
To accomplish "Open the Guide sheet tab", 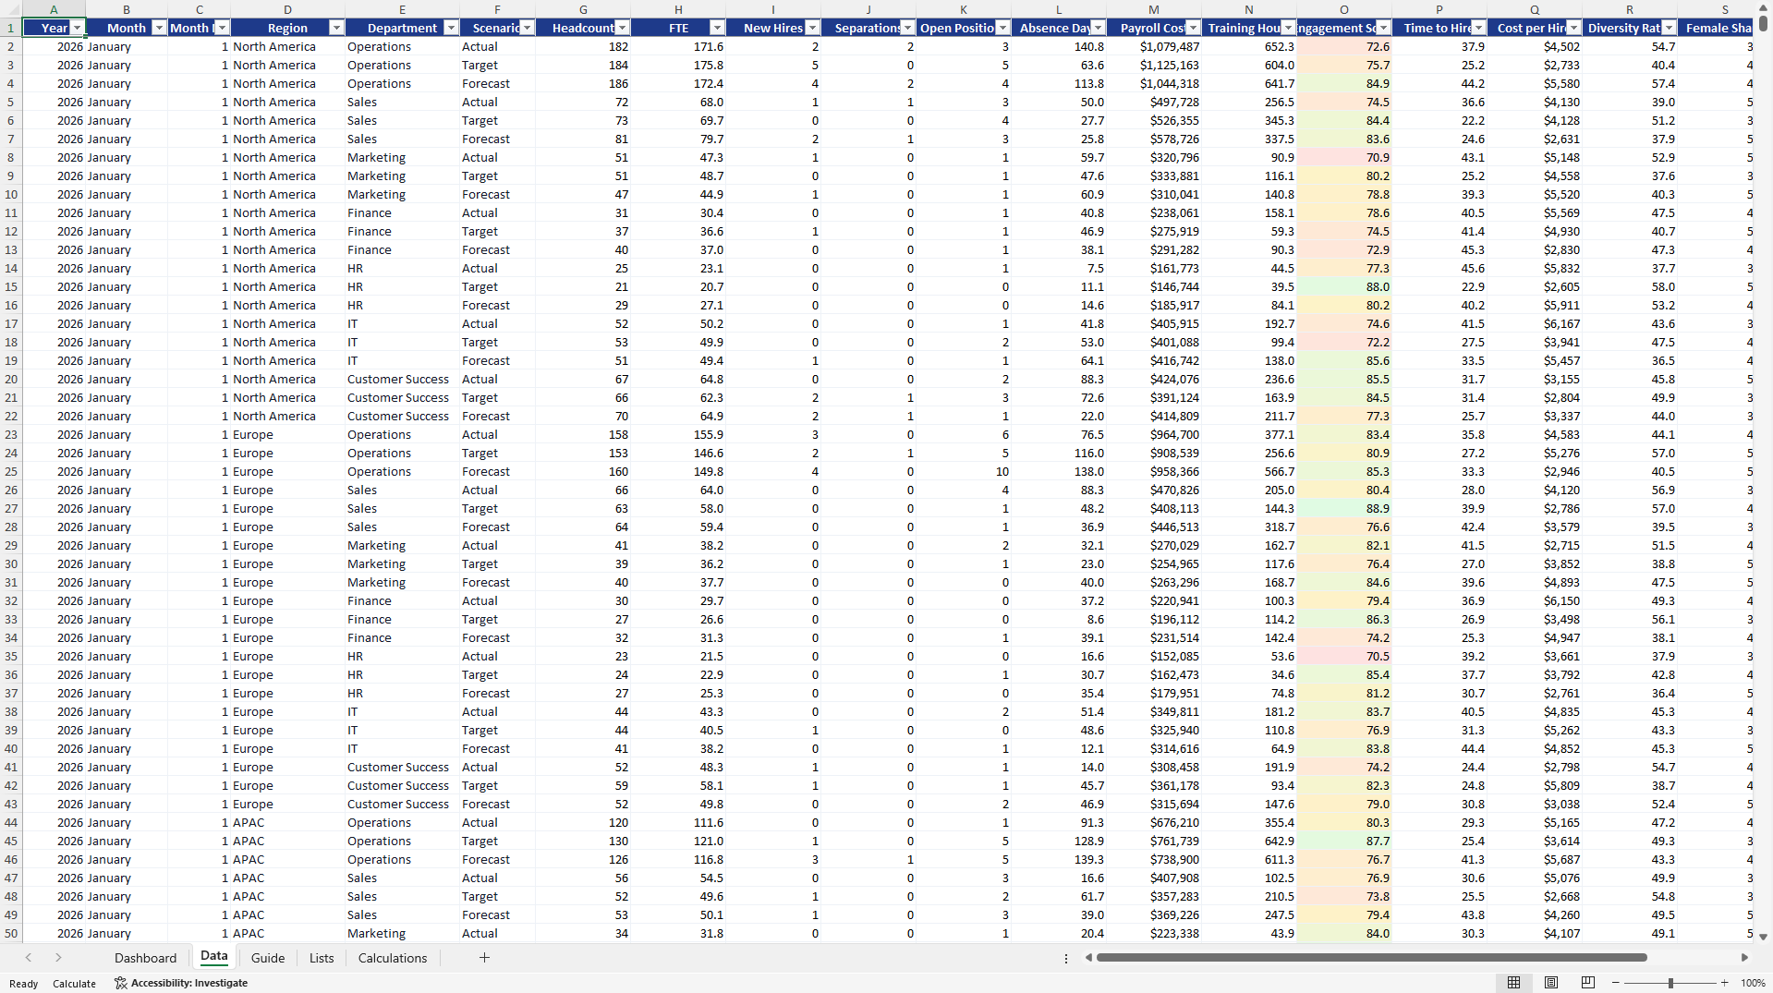I will tap(268, 958).
